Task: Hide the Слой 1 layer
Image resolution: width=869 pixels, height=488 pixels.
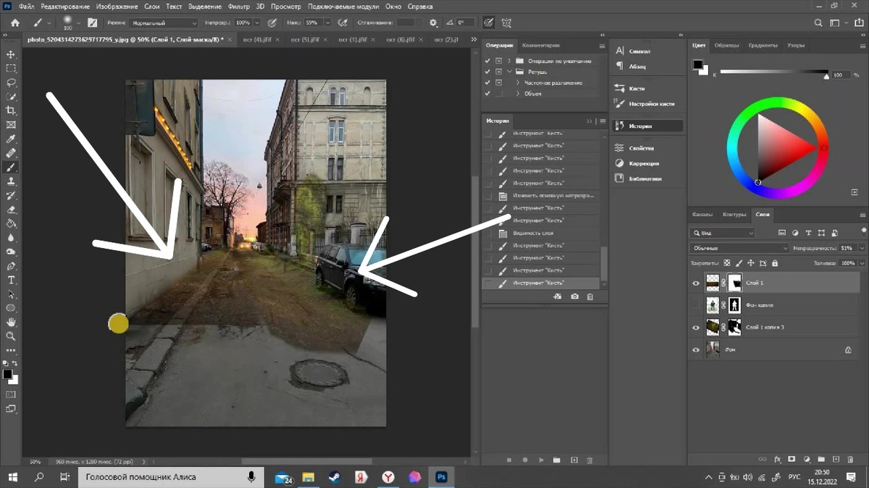Action: tap(696, 283)
